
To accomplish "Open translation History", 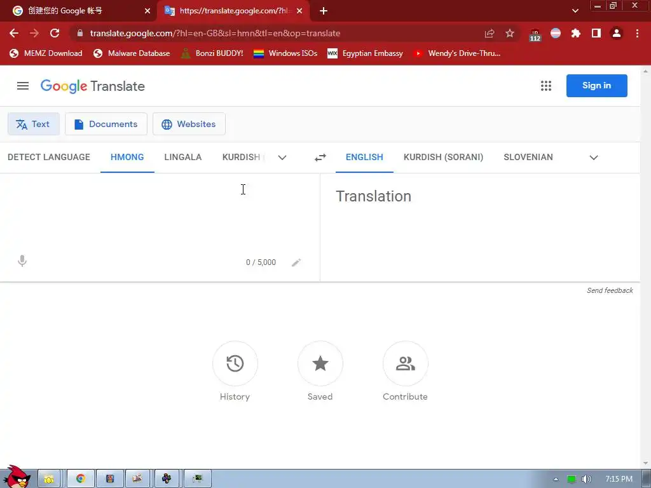I will [x=235, y=363].
